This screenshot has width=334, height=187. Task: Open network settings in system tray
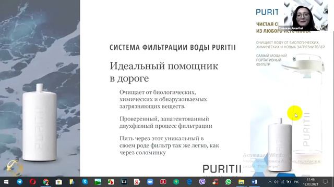coord(283,182)
